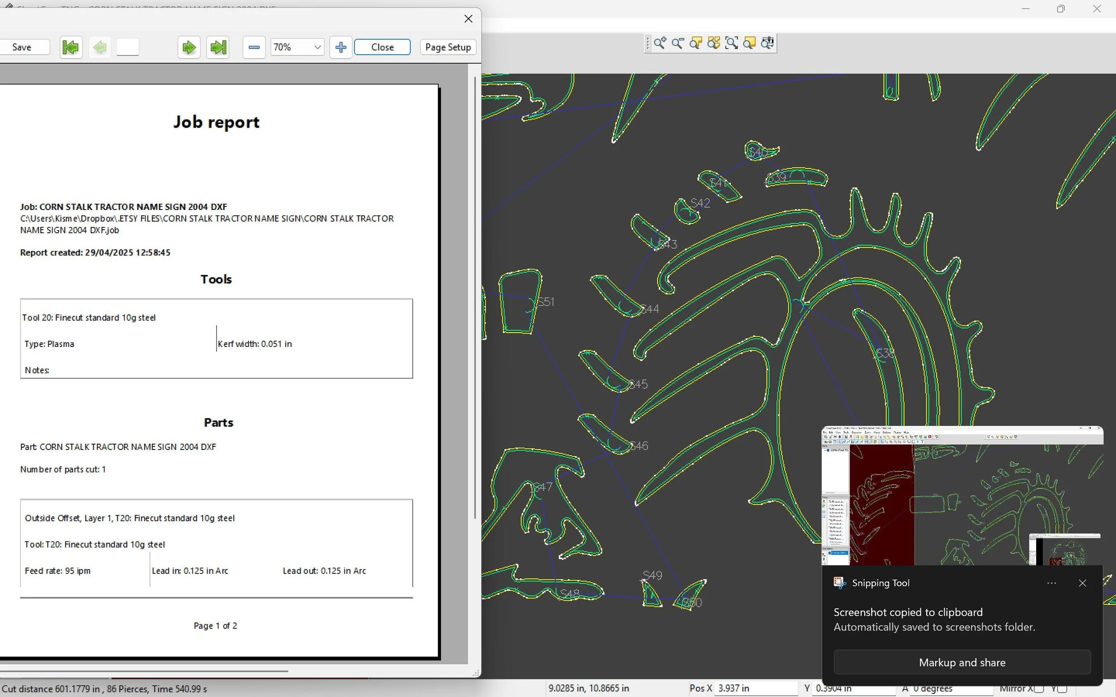Select the zoom window selection tool
1116x697 pixels.
(732, 43)
